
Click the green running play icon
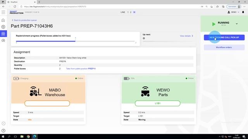point(214,24)
